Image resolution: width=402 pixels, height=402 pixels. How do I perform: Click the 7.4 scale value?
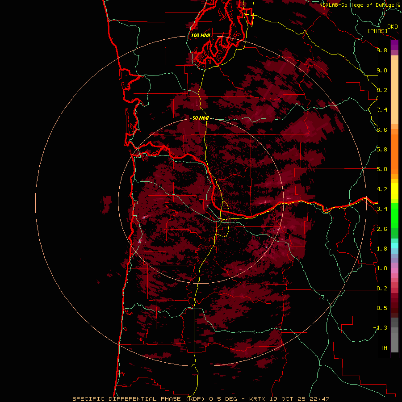[382, 110]
